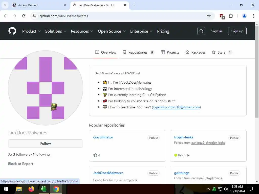Viewport: 259px width, 194px height.
Task: Click the purple profile avatar image
Action: 46,88
